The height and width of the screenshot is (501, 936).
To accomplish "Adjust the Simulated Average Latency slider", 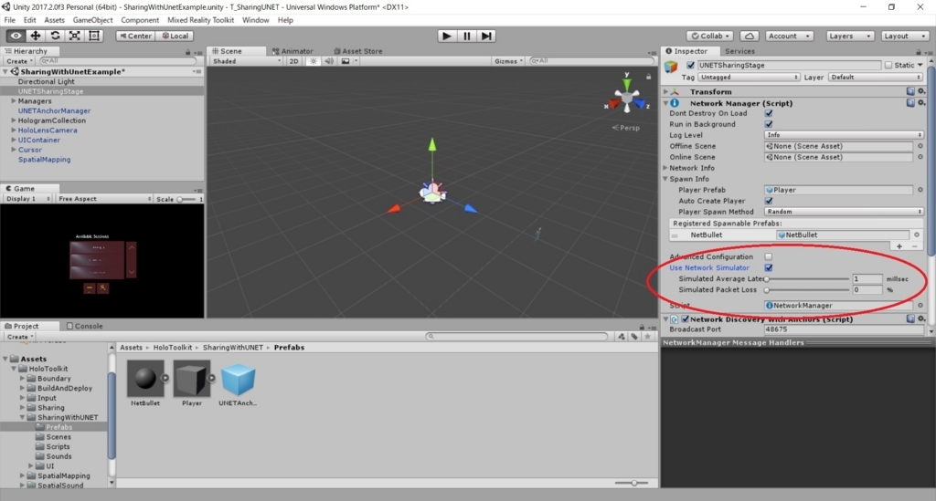I will click(807, 279).
